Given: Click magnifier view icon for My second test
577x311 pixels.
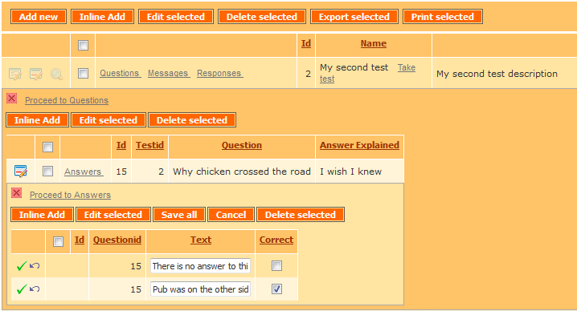Looking at the screenshot, I should [x=56, y=74].
